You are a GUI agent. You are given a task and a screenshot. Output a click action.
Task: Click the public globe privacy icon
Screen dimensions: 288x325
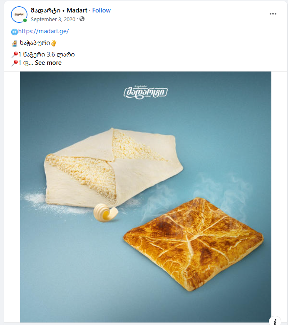[x=82, y=19]
